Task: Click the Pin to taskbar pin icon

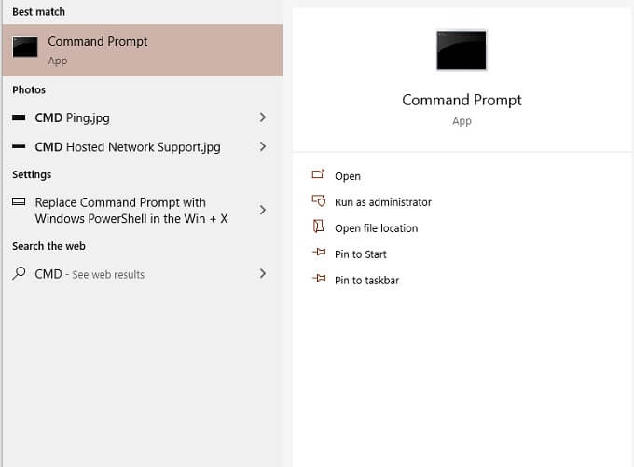Action: click(x=318, y=280)
